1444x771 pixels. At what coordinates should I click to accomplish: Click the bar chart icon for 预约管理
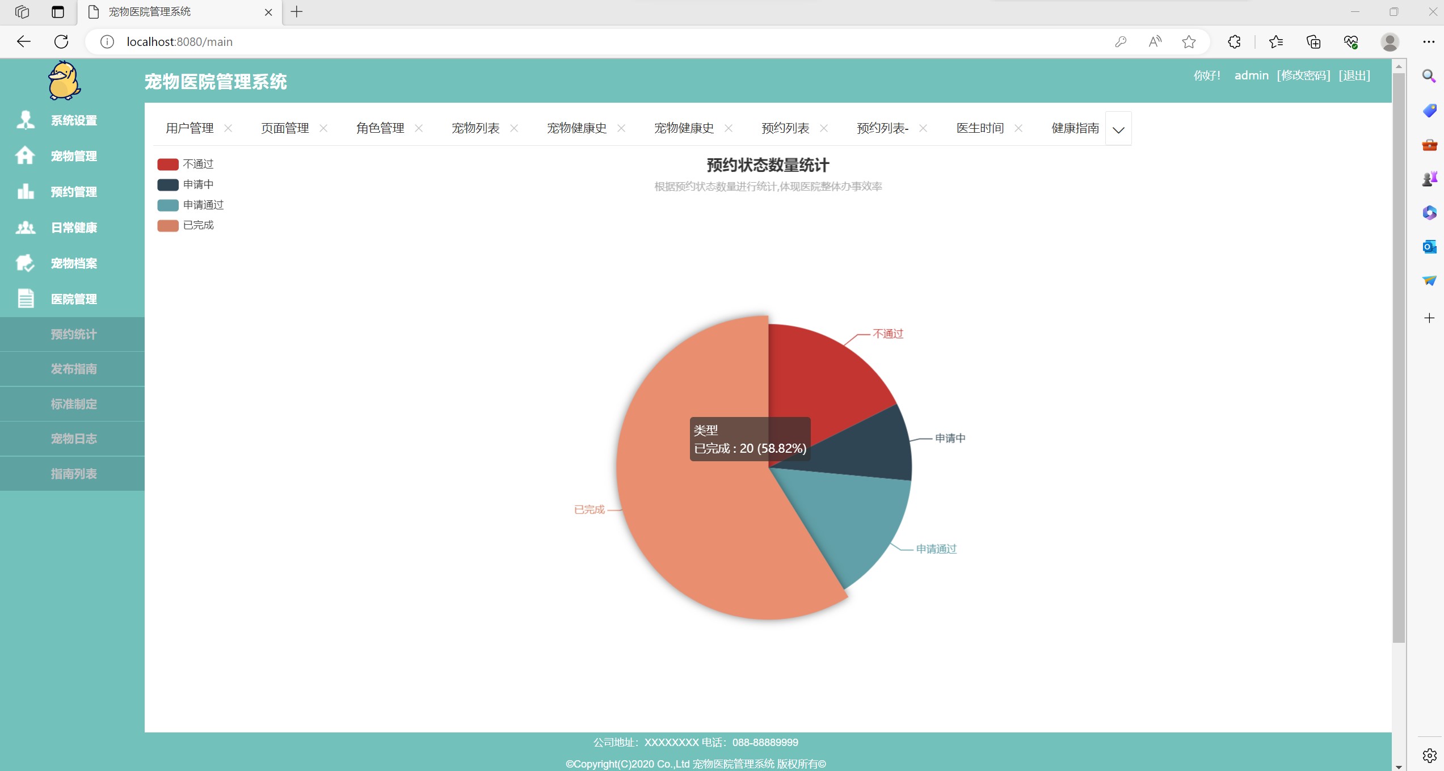[25, 191]
